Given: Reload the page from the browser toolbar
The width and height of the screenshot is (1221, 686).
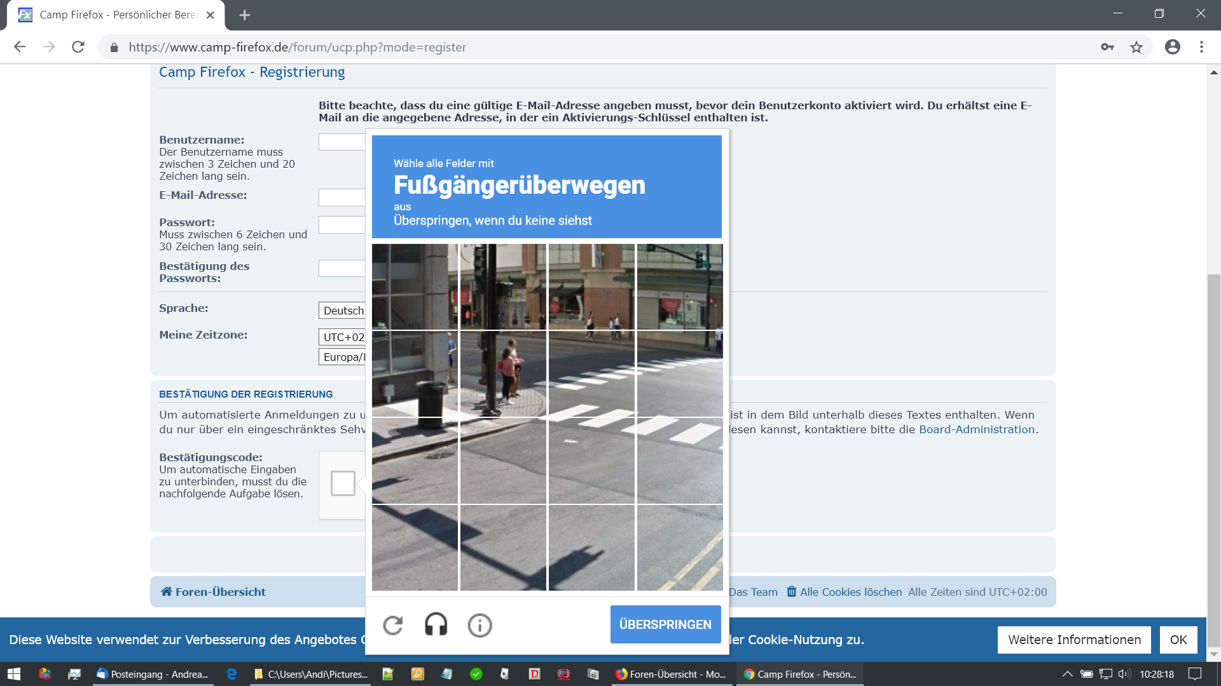Looking at the screenshot, I should tap(78, 47).
